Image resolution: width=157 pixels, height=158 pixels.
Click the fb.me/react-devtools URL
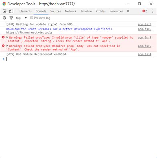click(29, 33)
